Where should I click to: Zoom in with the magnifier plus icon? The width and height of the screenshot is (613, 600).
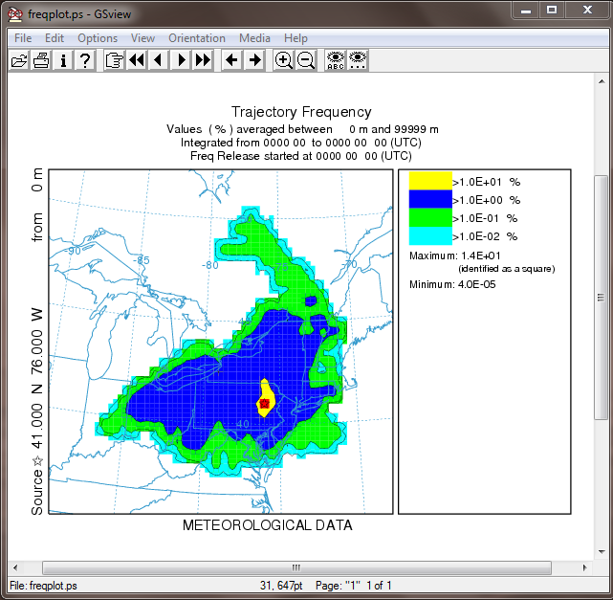(x=283, y=60)
